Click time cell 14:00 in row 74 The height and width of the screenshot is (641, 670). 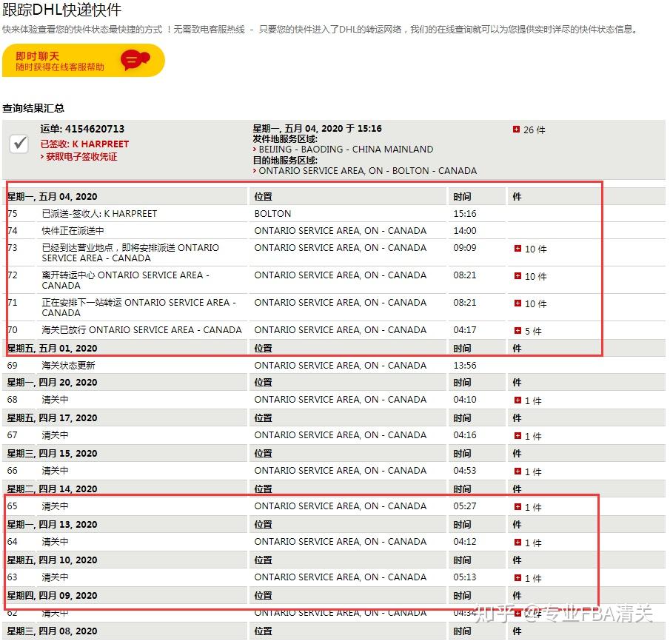465,230
